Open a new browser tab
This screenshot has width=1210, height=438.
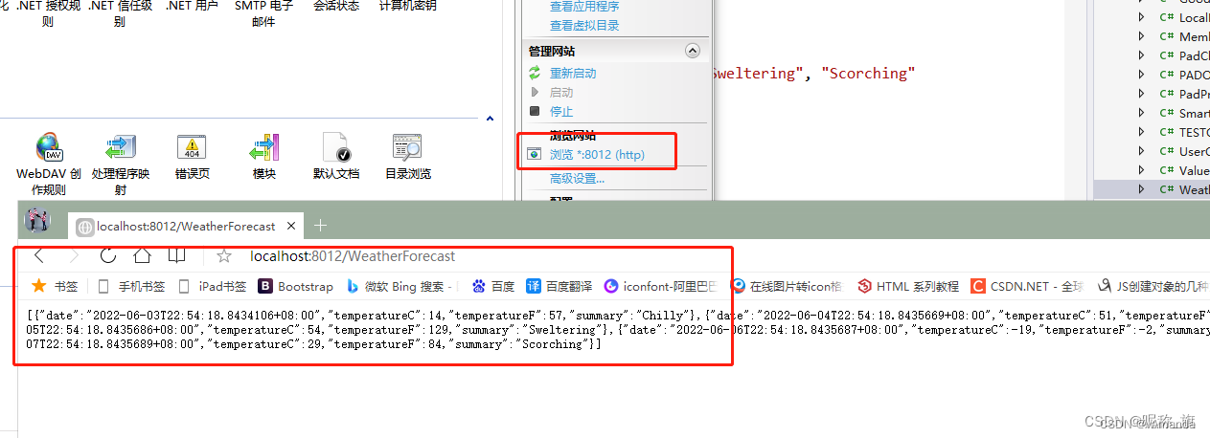pos(320,226)
